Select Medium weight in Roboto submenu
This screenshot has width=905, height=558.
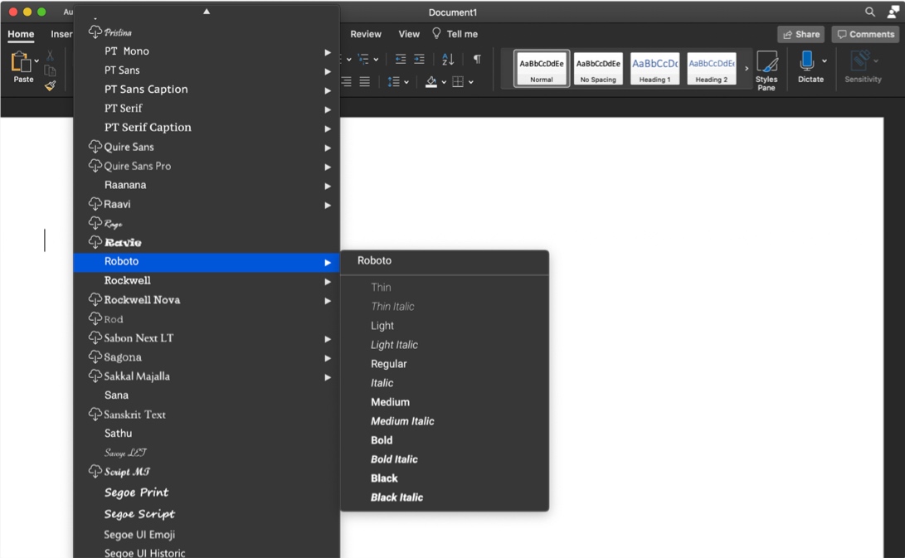click(x=390, y=402)
